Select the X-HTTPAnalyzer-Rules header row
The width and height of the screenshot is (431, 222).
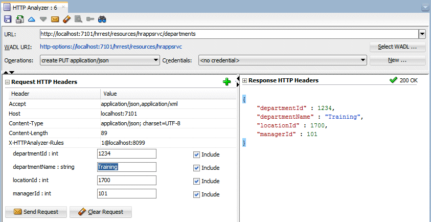122,143
